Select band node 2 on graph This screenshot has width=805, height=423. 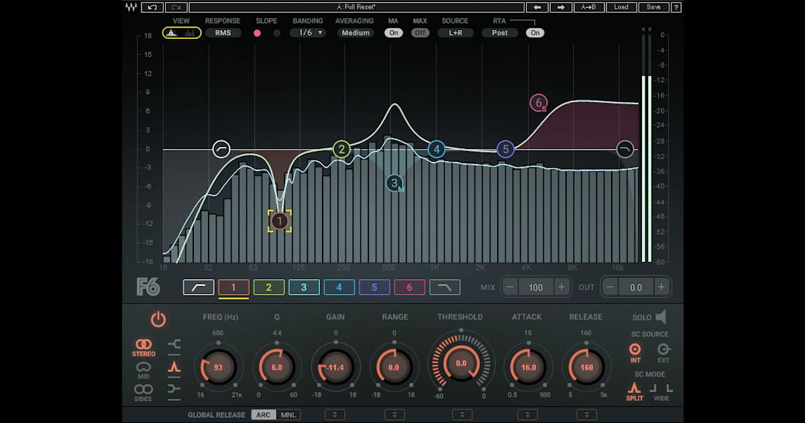coord(341,149)
